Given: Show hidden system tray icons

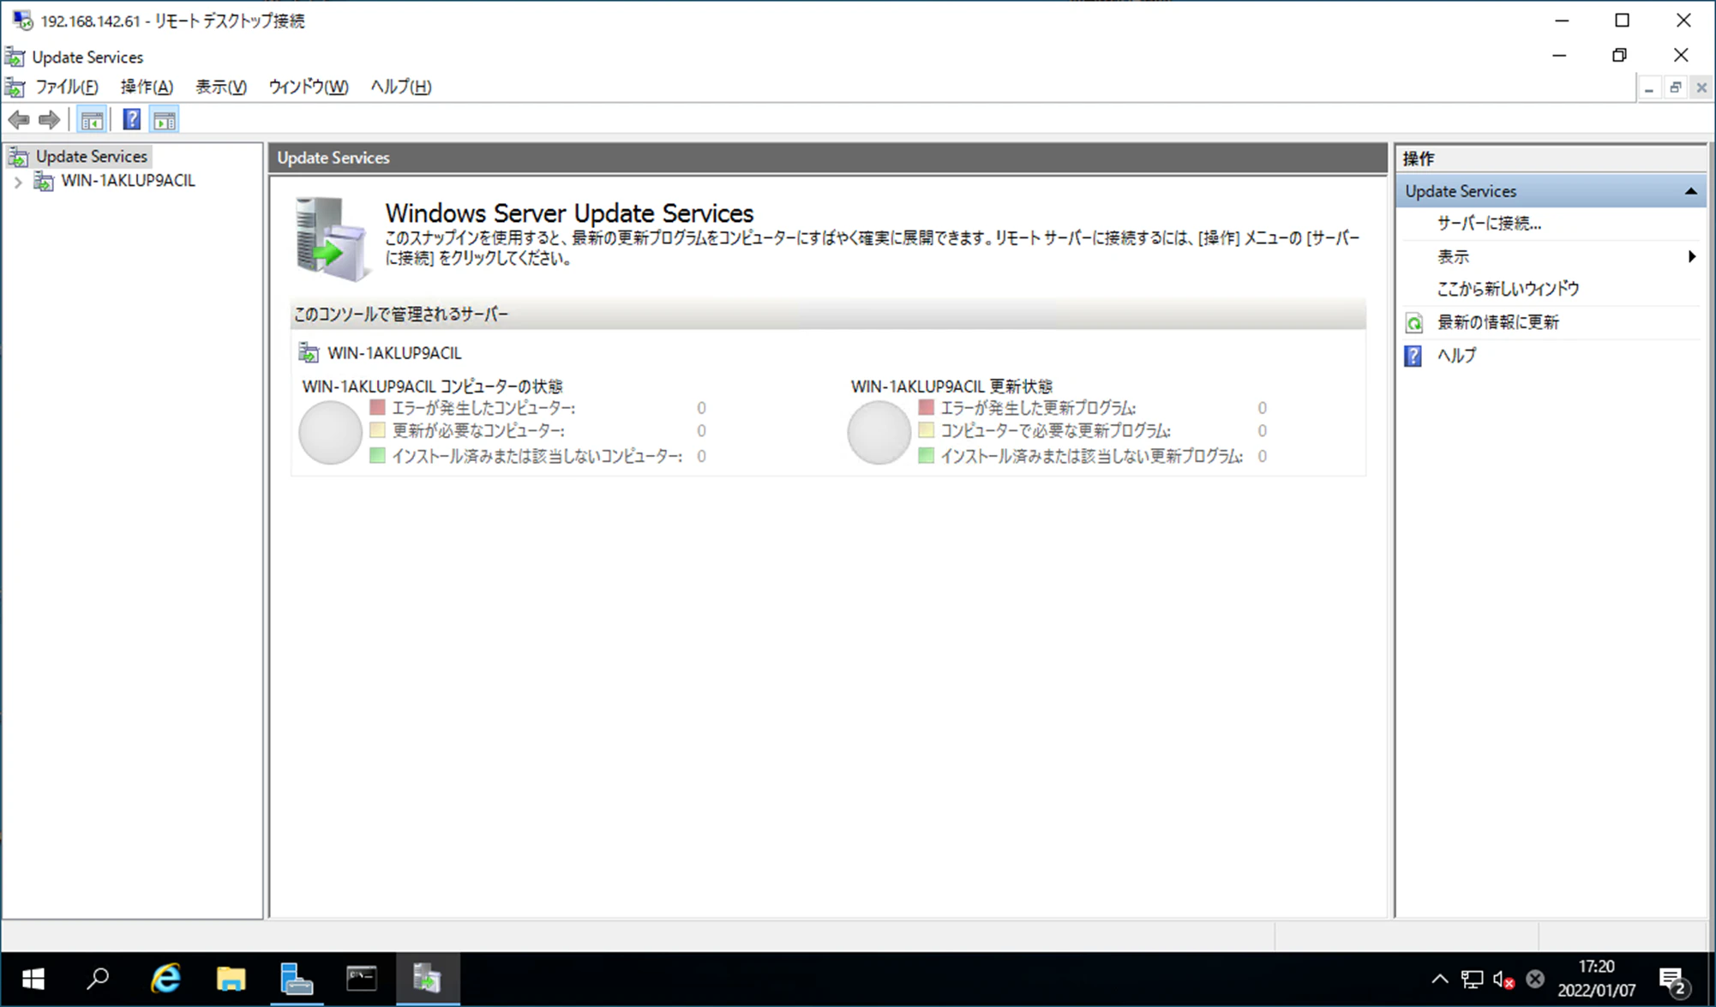Looking at the screenshot, I should (x=1440, y=979).
